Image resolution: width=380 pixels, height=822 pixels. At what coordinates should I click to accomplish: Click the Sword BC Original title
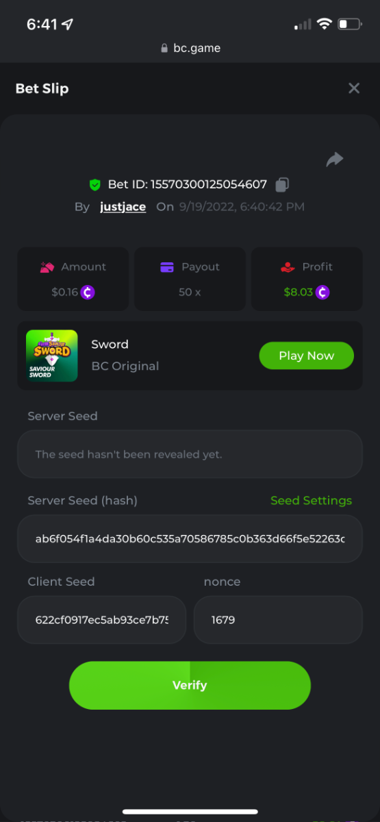click(x=125, y=355)
